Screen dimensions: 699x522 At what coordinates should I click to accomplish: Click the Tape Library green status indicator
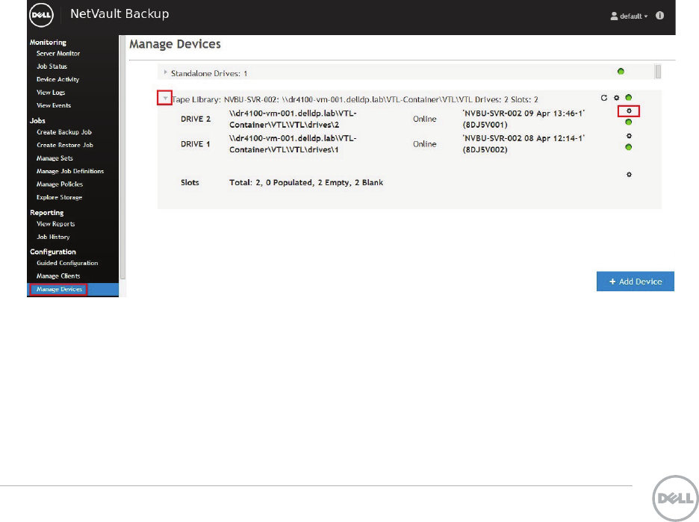pyautogui.click(x=629, y=97)
